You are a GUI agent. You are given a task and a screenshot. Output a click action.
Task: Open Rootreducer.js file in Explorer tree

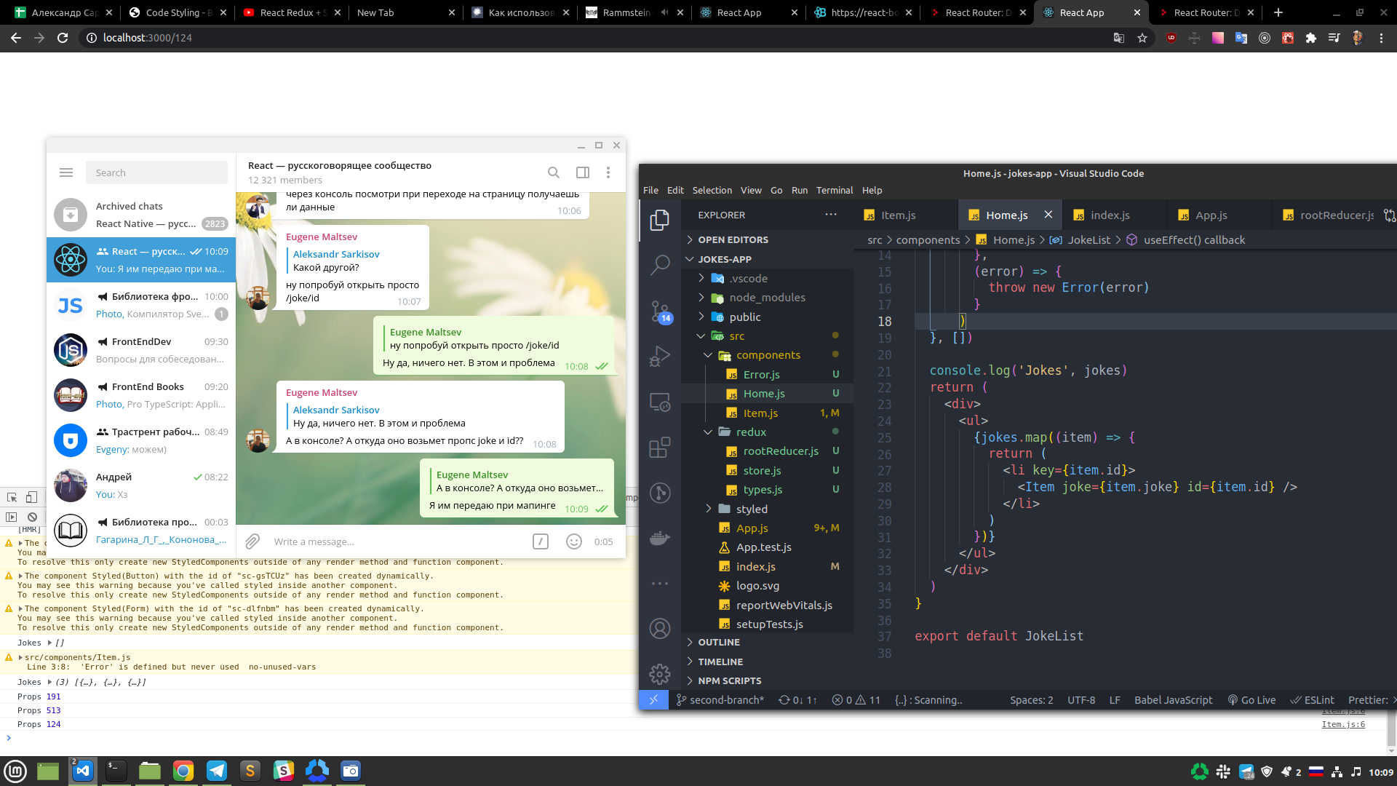(781, 451)
